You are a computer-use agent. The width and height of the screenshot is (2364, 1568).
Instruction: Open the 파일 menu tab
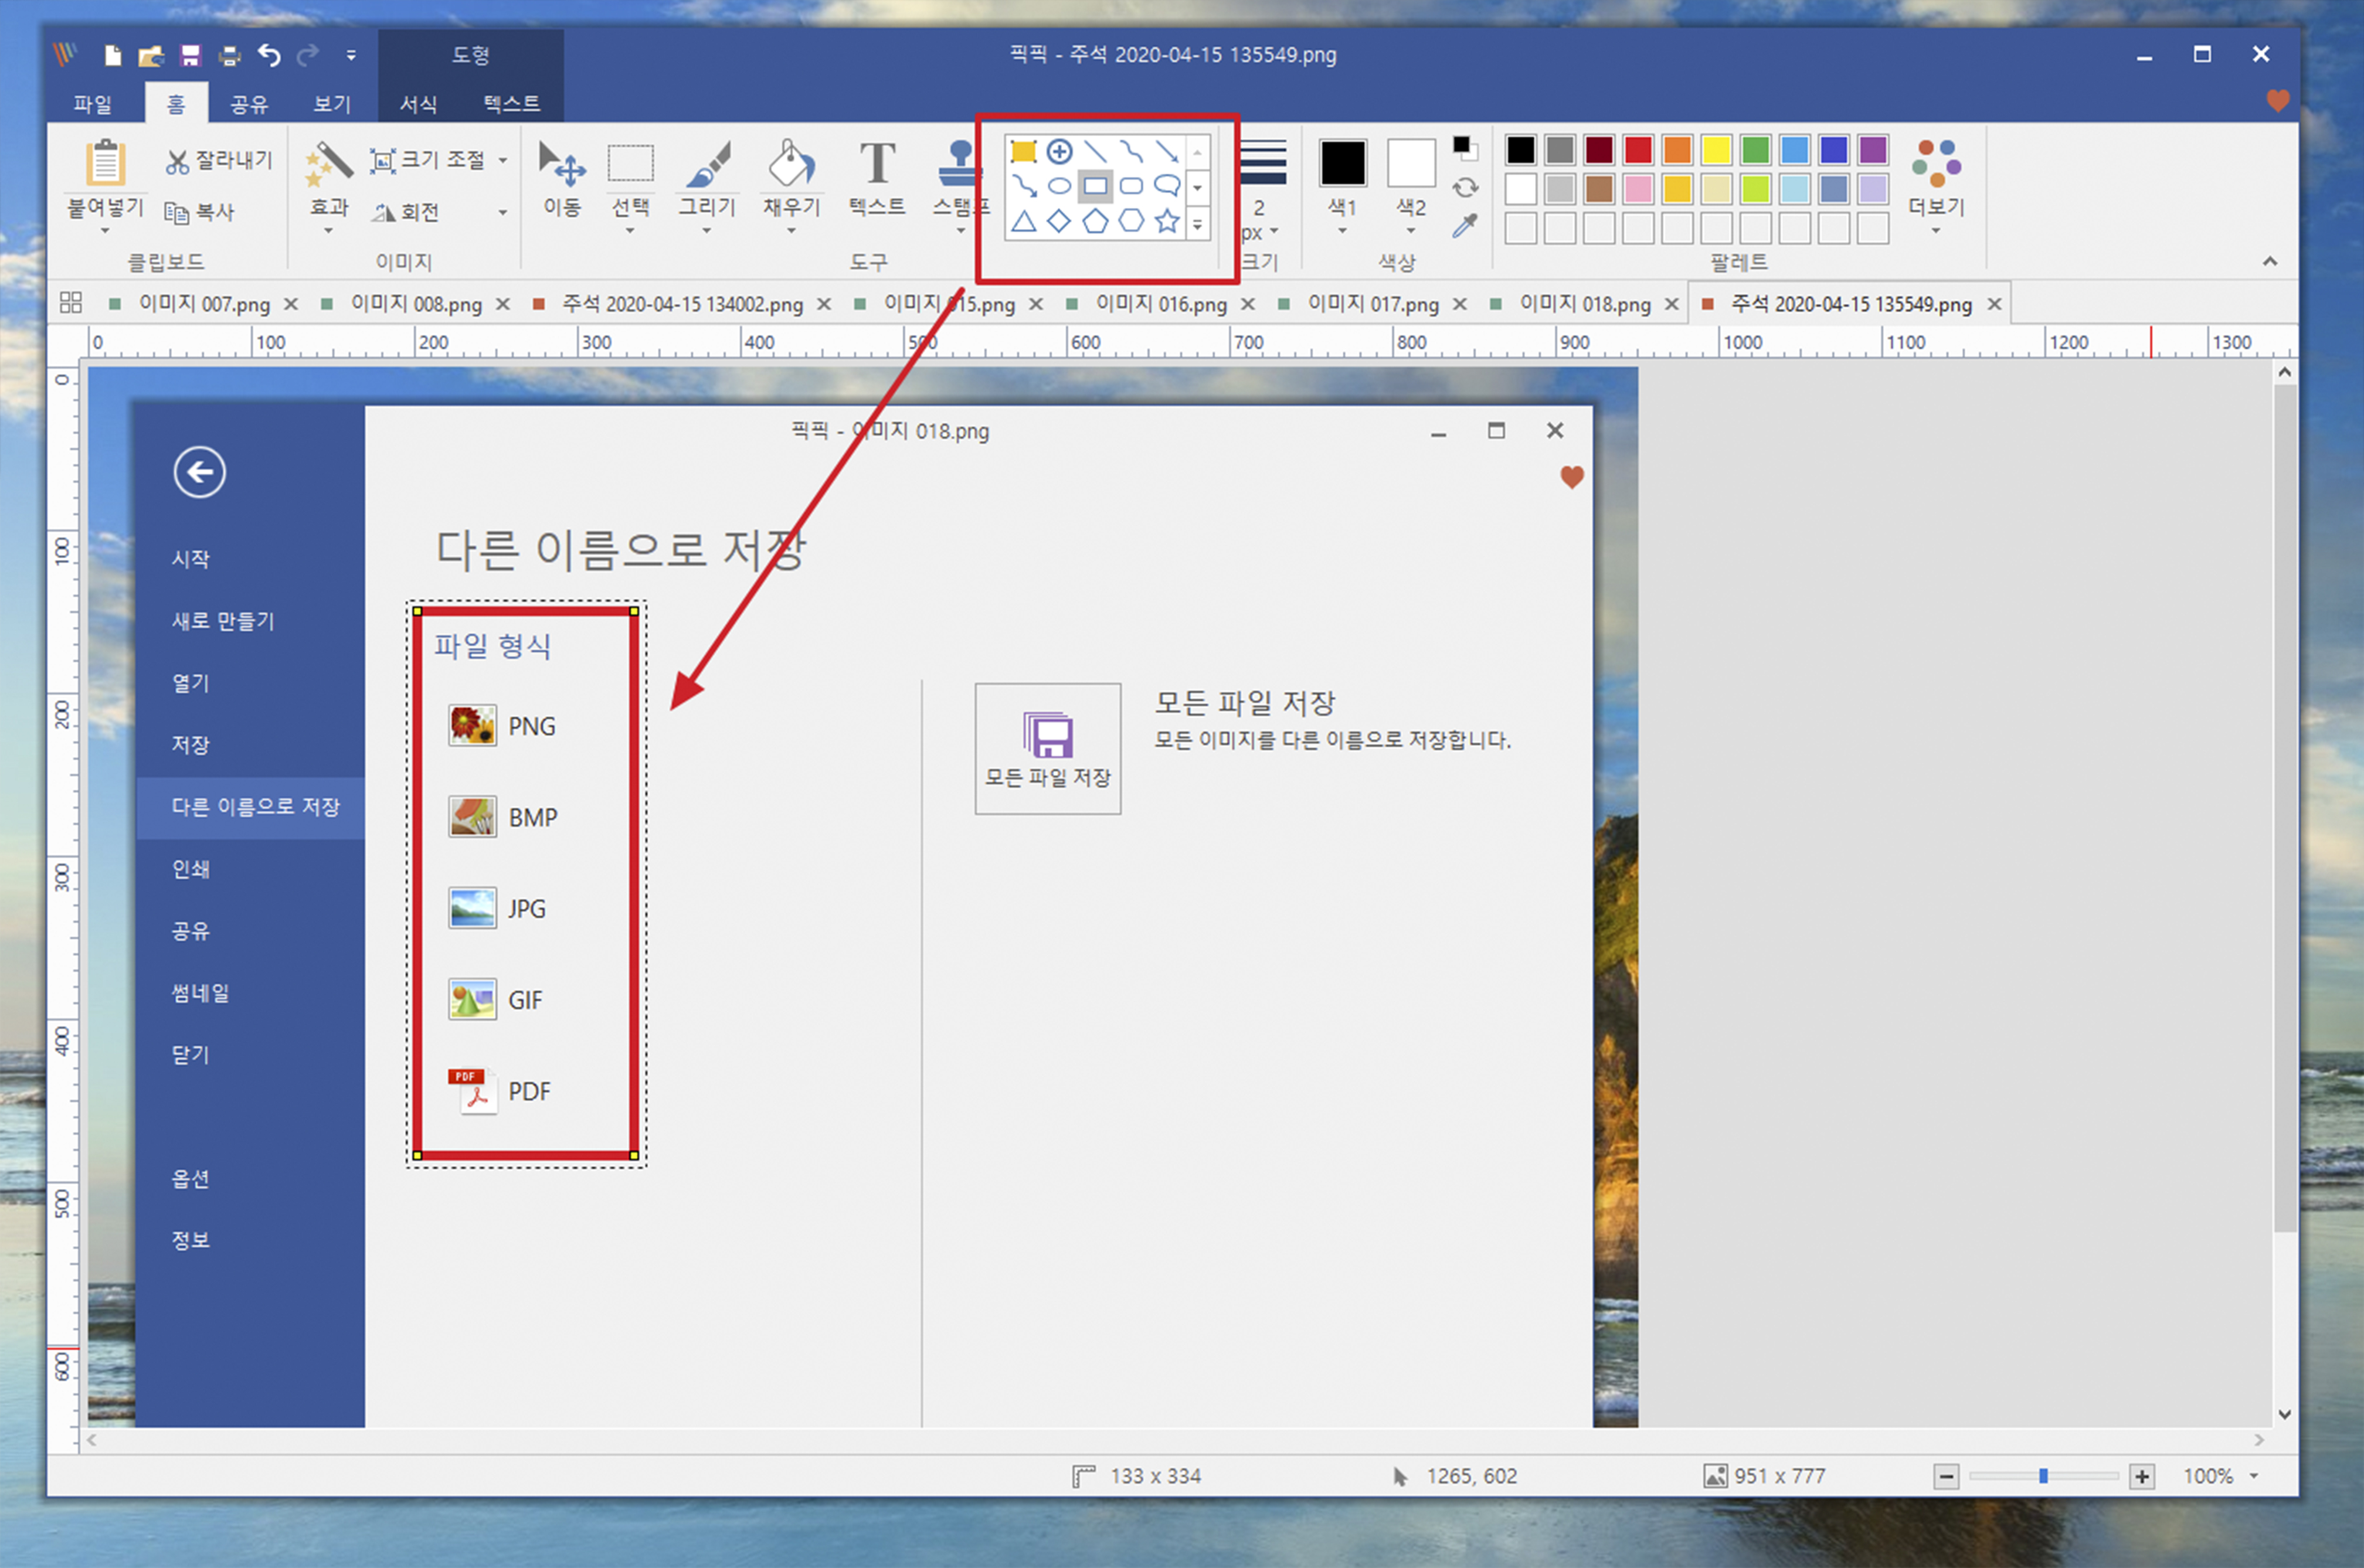[93, 104]
